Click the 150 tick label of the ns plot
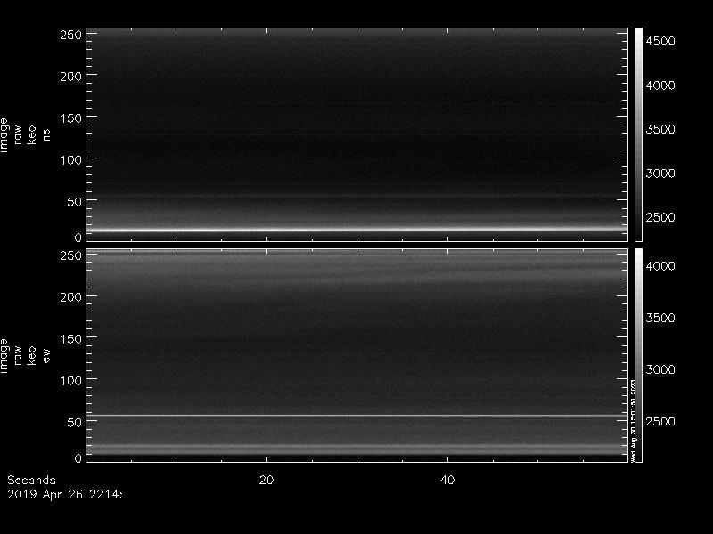Screen dimensions: 713x534 [71, 118]
